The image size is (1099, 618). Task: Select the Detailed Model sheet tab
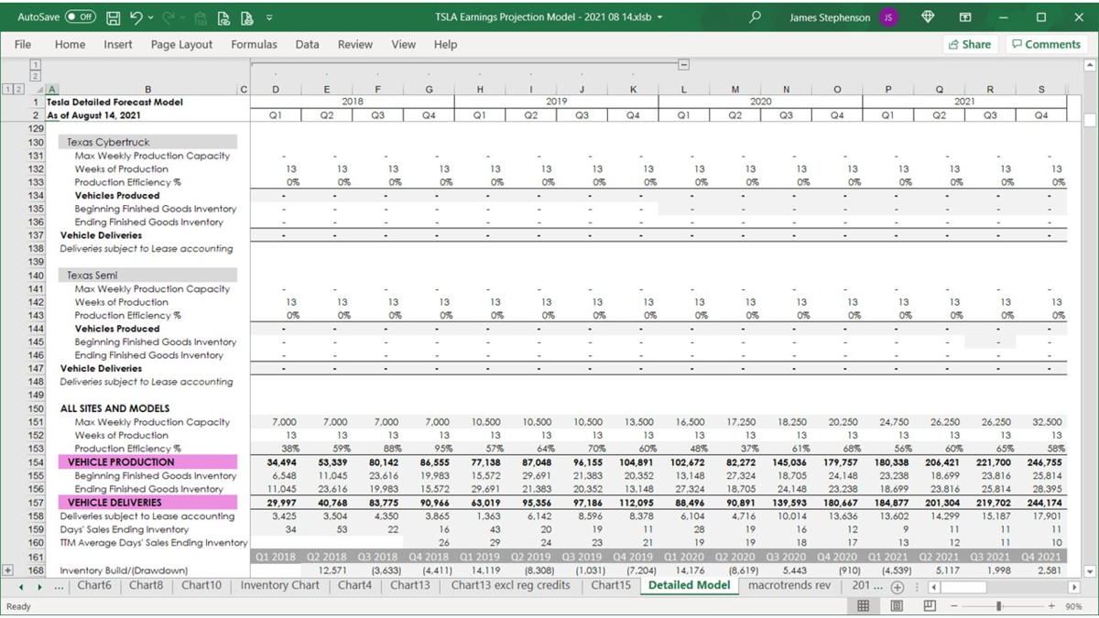click(689, 585)
